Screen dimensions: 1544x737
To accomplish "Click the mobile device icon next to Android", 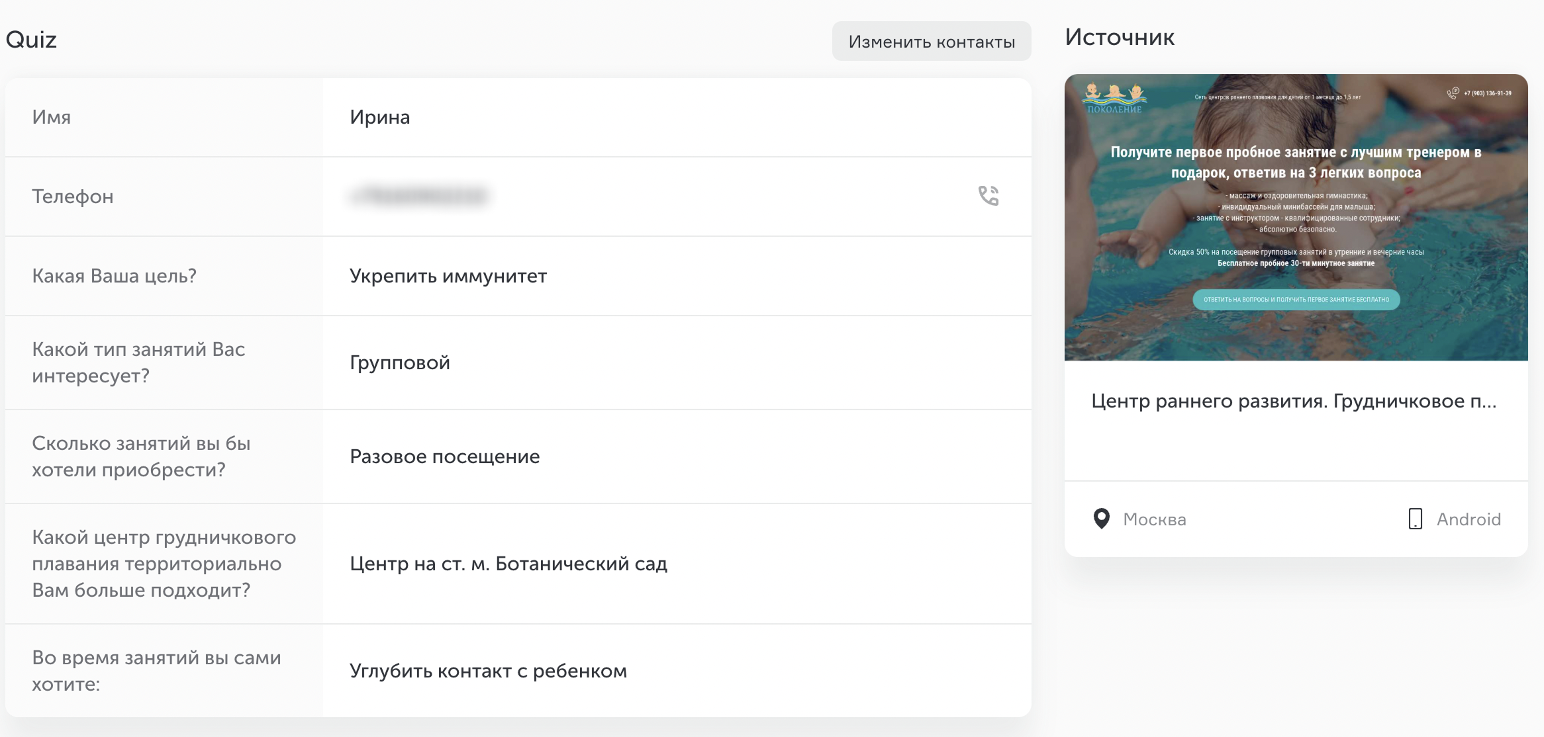I will click(x=1415, y=519).
